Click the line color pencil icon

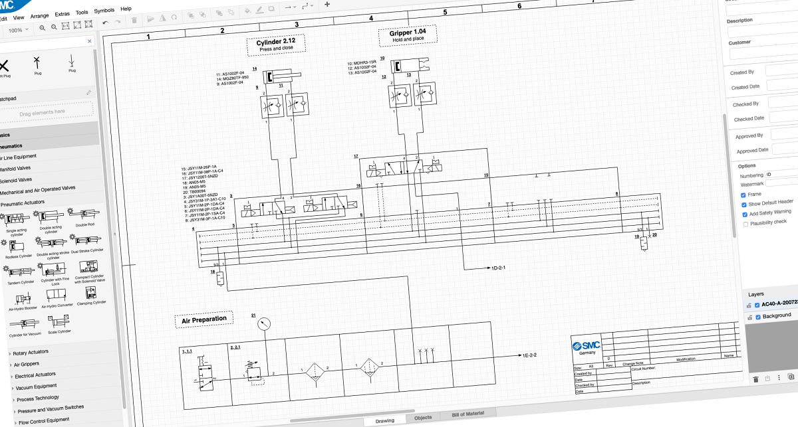click(260, 9)
